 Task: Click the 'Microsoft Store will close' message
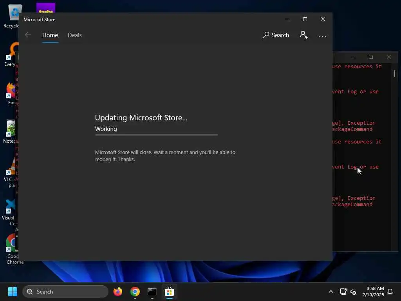click(x=165, y=156)
